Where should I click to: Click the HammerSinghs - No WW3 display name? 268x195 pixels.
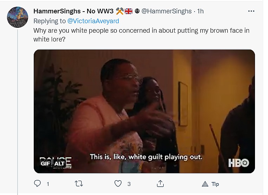point(73,11)
